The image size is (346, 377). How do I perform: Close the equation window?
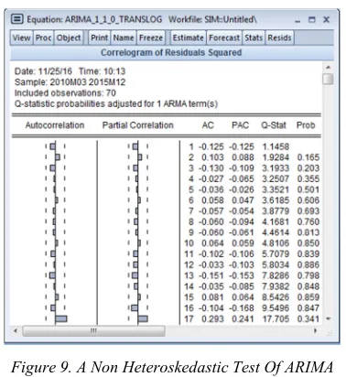tap(326, 19)
